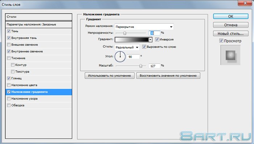Enable the Тиснение checkbox
Screen dimensions: 254x144
[9, 58]
